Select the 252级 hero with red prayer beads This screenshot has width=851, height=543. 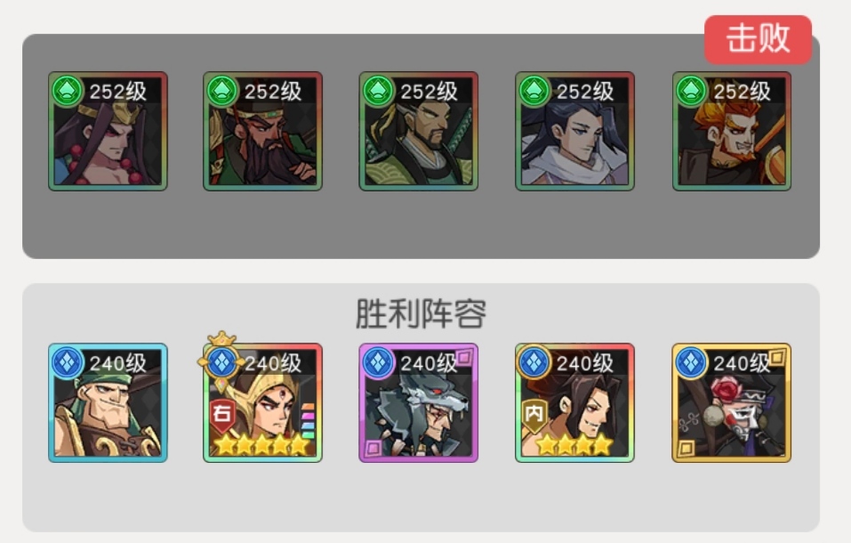[108, 131]
